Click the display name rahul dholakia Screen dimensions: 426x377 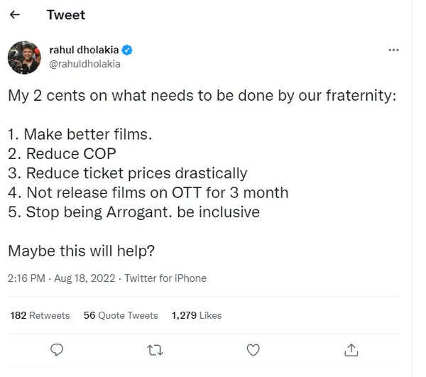click(83, 50)
